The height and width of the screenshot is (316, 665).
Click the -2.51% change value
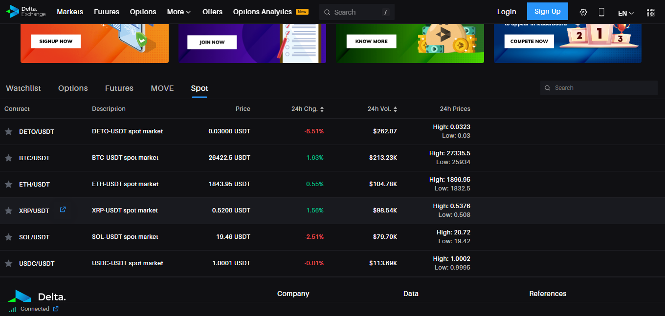(x=314, y=237)
